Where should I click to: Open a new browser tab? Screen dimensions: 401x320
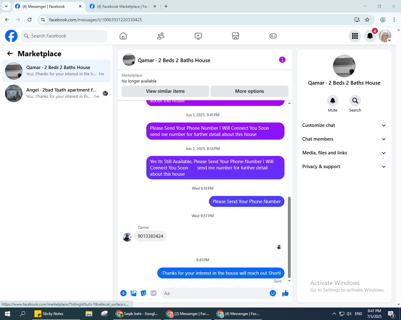[x=166, y=6]
